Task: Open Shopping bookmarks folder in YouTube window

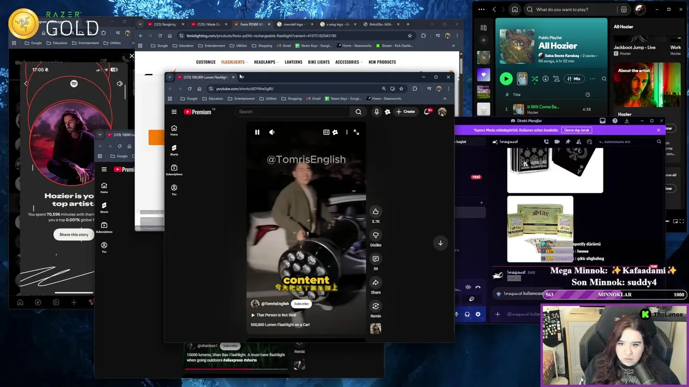Action: [x=291, y=99]
